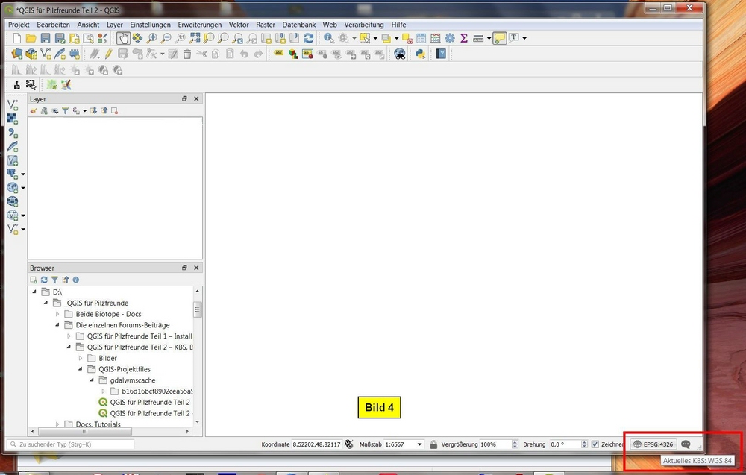Click the Identify Features tool
The width and height of the screenshot is (746, 475).
point(328,38)
